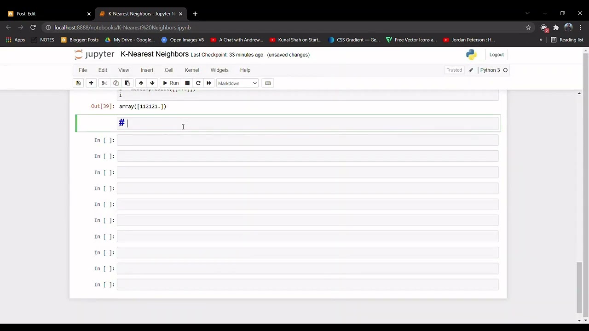Open cell type dropdown showing Markdown
Image resolution: width=589 pixels, height=331 pixels.
pos(237,83)
